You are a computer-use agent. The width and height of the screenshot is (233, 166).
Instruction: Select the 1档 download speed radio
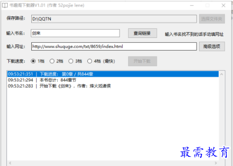pos(37,61)
